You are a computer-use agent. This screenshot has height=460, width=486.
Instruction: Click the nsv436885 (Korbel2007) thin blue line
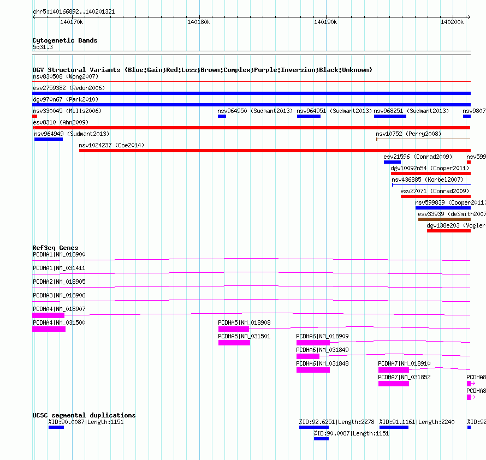(x=431, y=185)
